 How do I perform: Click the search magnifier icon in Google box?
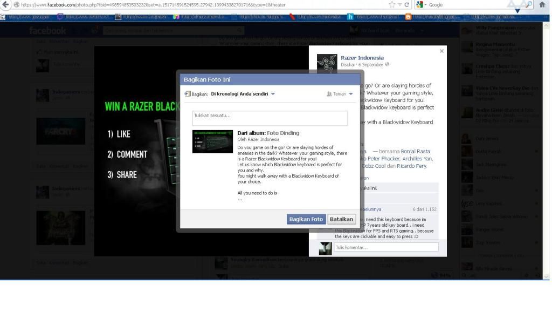[529, 4]
